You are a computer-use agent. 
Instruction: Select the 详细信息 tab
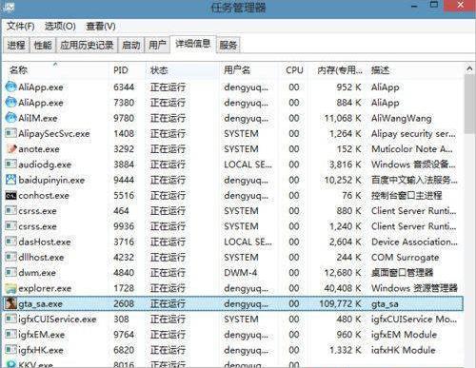[x=193, y=44]
